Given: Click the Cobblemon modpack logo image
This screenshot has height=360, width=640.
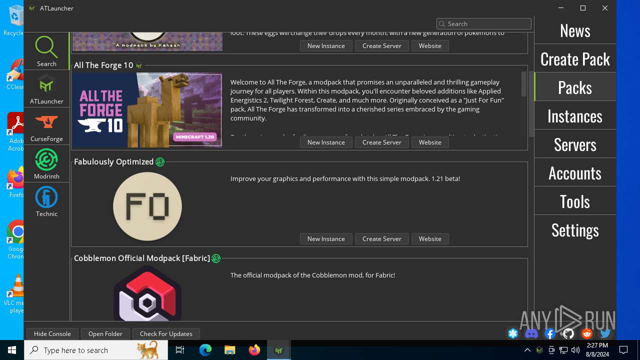Looking at the screenshot, I should (x=147, y=293).
